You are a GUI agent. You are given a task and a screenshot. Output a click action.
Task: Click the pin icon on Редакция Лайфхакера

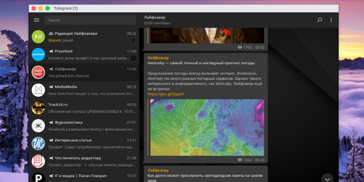pyautogui.click(x=133, y=41)
